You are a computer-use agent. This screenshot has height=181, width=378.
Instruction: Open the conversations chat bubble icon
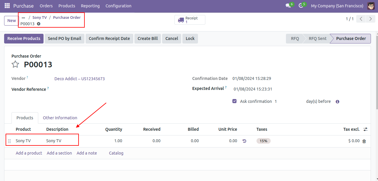(x=288, y=6)
